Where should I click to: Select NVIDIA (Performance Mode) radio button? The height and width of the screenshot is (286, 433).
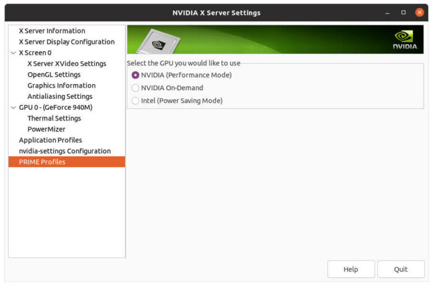[135, 75]
